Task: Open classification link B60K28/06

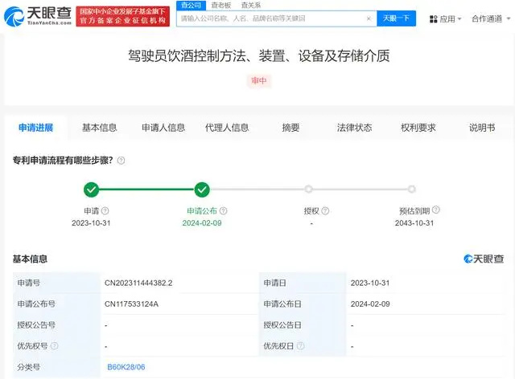Action: click(126, 367)
